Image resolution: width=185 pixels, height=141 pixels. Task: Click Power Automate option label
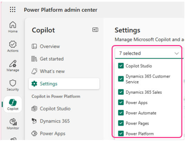[x=141, y=113]
